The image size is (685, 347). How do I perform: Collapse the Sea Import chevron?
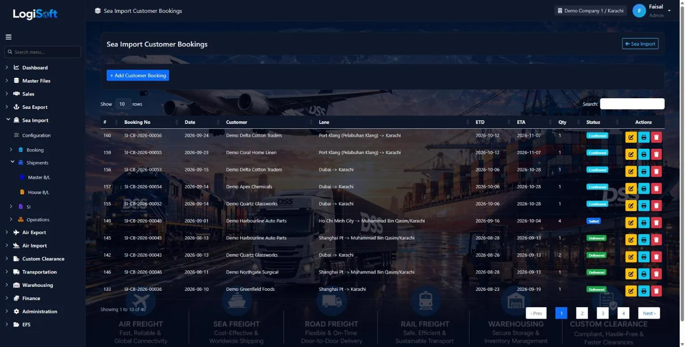(x=8, y=120)
